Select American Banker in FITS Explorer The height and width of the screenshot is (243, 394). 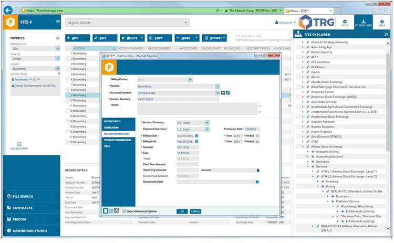point(323,92)
